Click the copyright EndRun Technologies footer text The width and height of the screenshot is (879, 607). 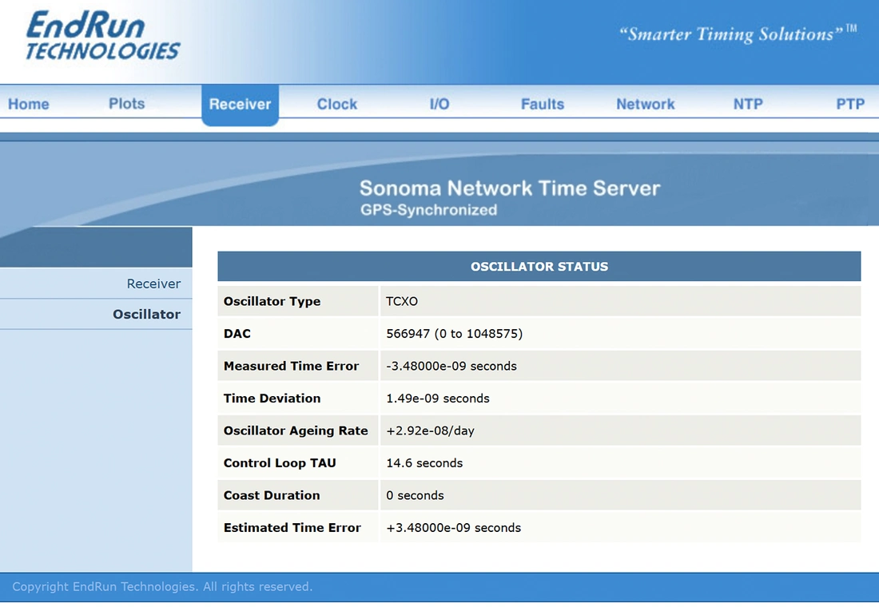tap(162, 587)
